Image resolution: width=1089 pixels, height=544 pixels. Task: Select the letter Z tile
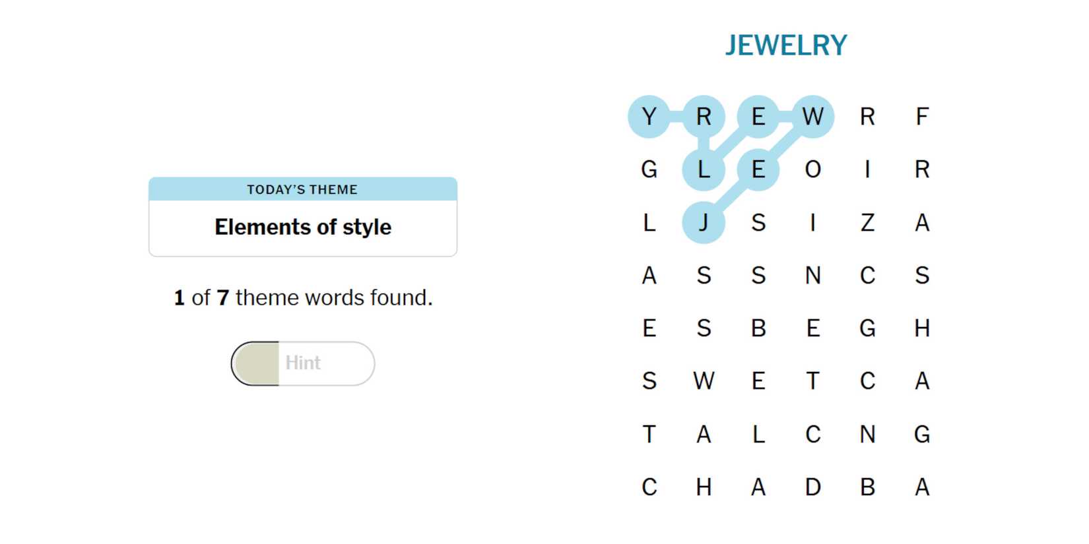tap(867, 222)
